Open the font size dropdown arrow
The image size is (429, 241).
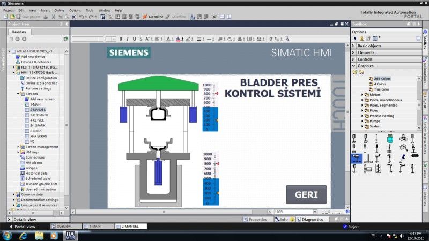click(114, 39)
